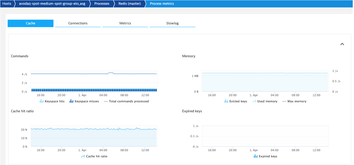
Task: Open the Metrics tab
Action: (x=125, y=23)
